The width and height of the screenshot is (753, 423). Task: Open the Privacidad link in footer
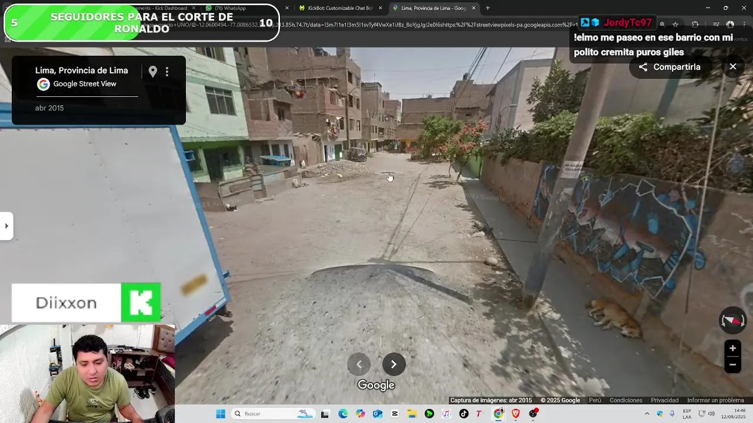(665, 400)
